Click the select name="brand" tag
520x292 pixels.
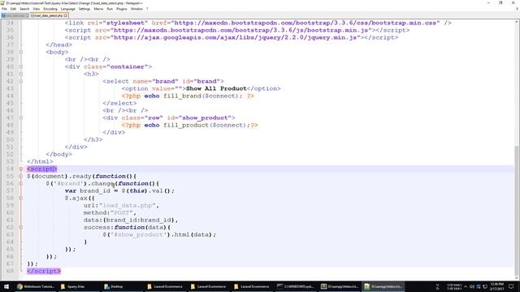(163, 81)
